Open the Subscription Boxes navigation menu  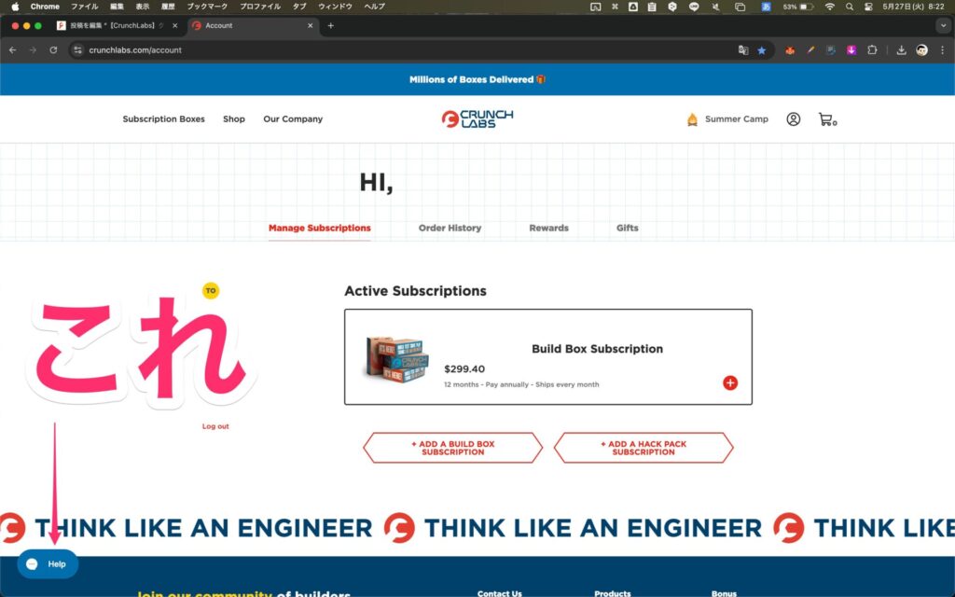click(x=164, y=118)
